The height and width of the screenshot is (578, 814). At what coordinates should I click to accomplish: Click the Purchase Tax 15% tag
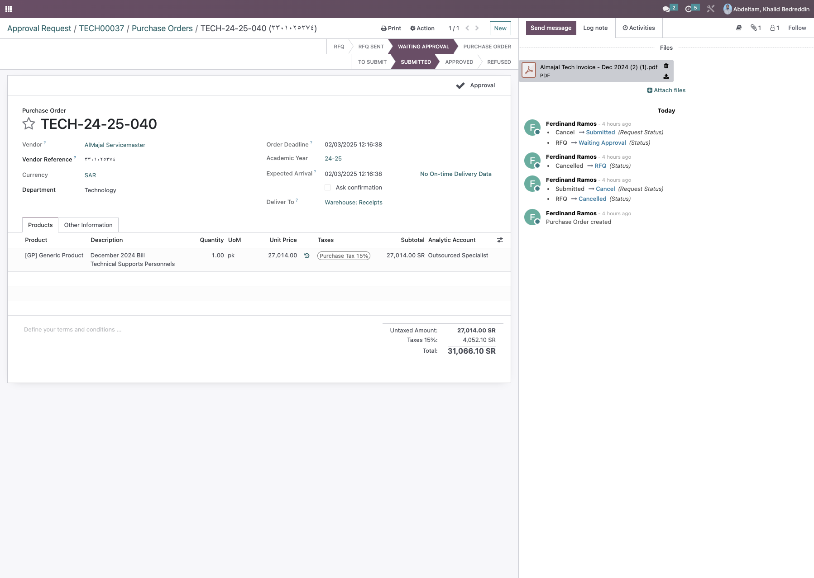click(x=344, y=256)
